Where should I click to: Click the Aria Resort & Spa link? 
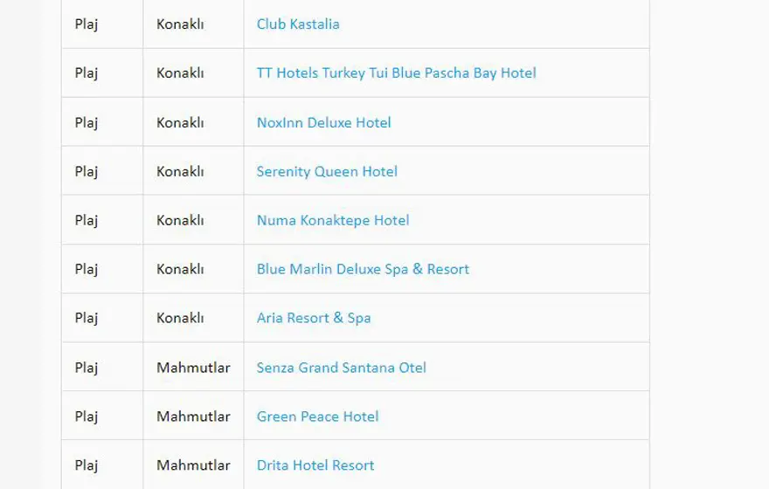[314, 318]
